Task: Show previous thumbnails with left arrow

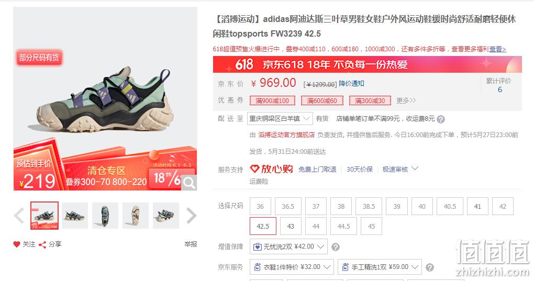Action: click(x=19, y=216)
